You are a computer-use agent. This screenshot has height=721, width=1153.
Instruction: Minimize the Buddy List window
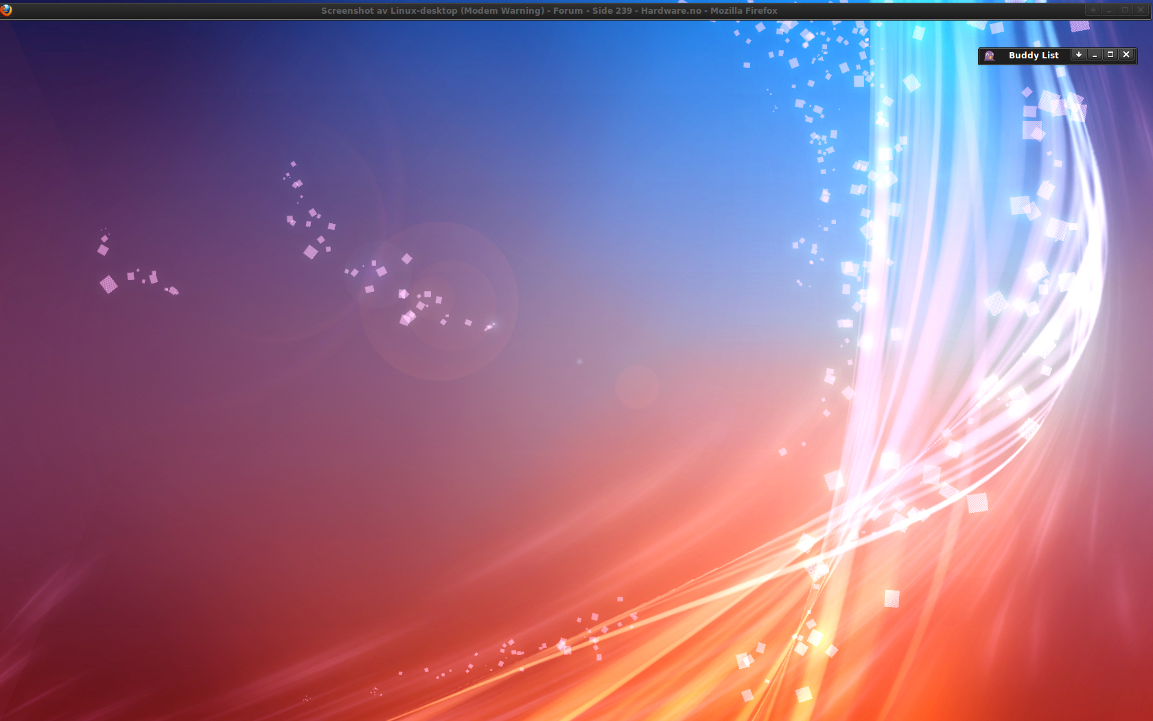[1095, 55]
